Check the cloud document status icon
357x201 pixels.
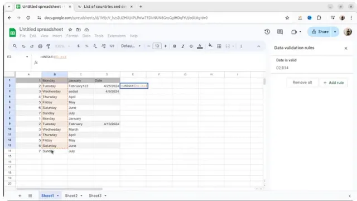pyautogui.click(x=87, y=30)
